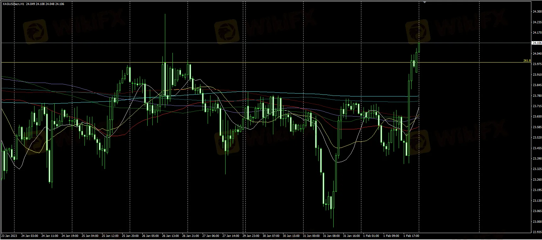Click the 23.520 price scale label

pos(537,138)
